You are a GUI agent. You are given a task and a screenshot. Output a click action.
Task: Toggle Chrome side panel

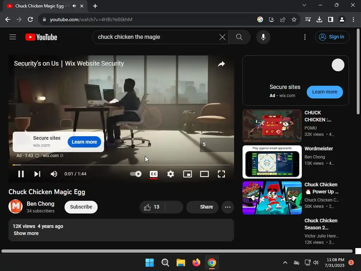331,20
